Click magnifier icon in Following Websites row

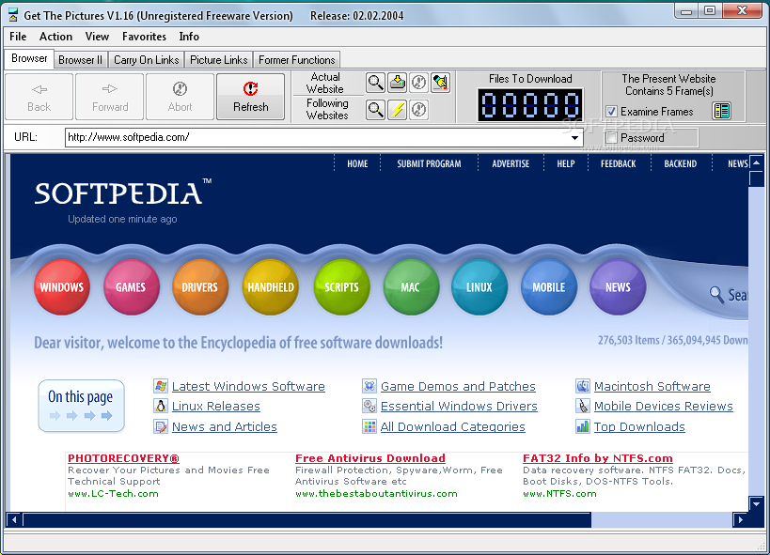coord(376,110)
